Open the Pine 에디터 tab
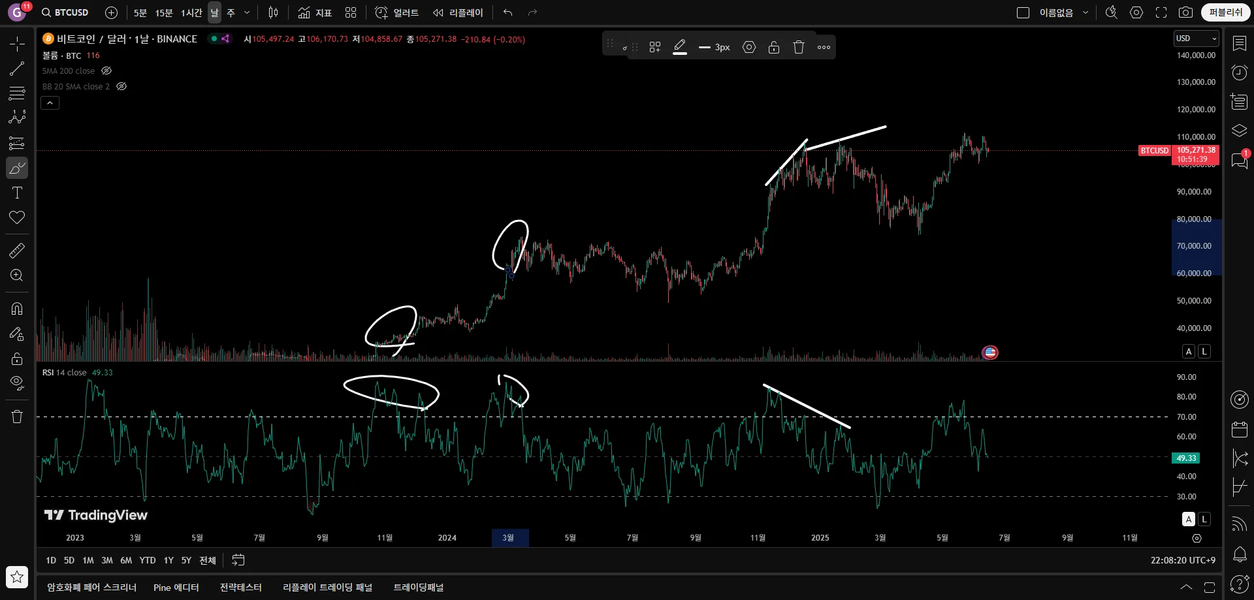Viewport: 1254px width, 600px height. [176, 588]
